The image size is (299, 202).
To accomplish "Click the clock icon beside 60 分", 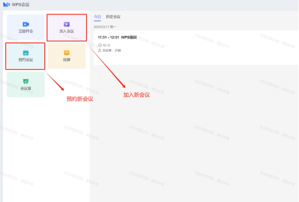I will tap(100, 45).
